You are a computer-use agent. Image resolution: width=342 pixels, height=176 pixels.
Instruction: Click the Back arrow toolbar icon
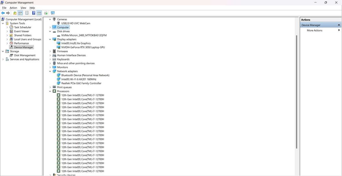[x=3, y=13]
